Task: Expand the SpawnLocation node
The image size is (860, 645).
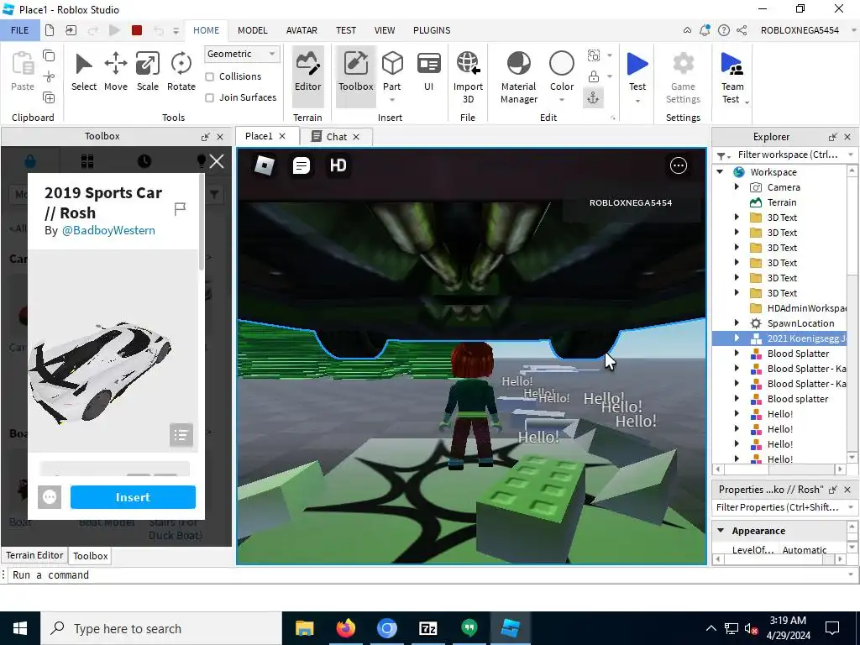Action: click(737, 323)
